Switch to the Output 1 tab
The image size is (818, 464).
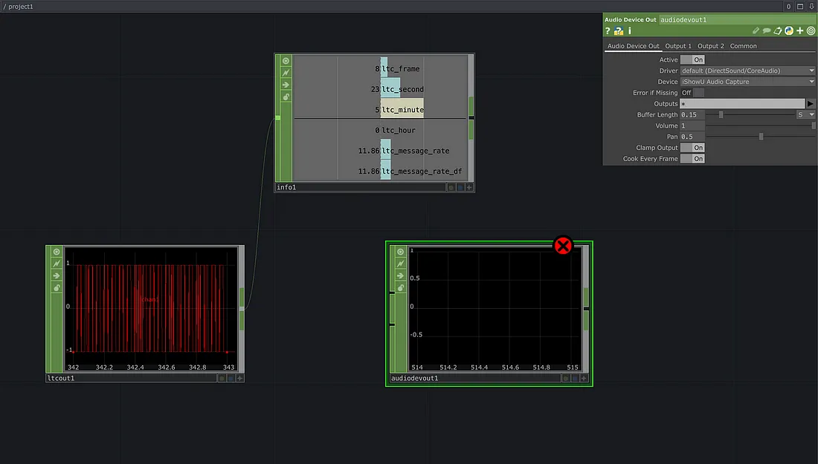point(678,46)
